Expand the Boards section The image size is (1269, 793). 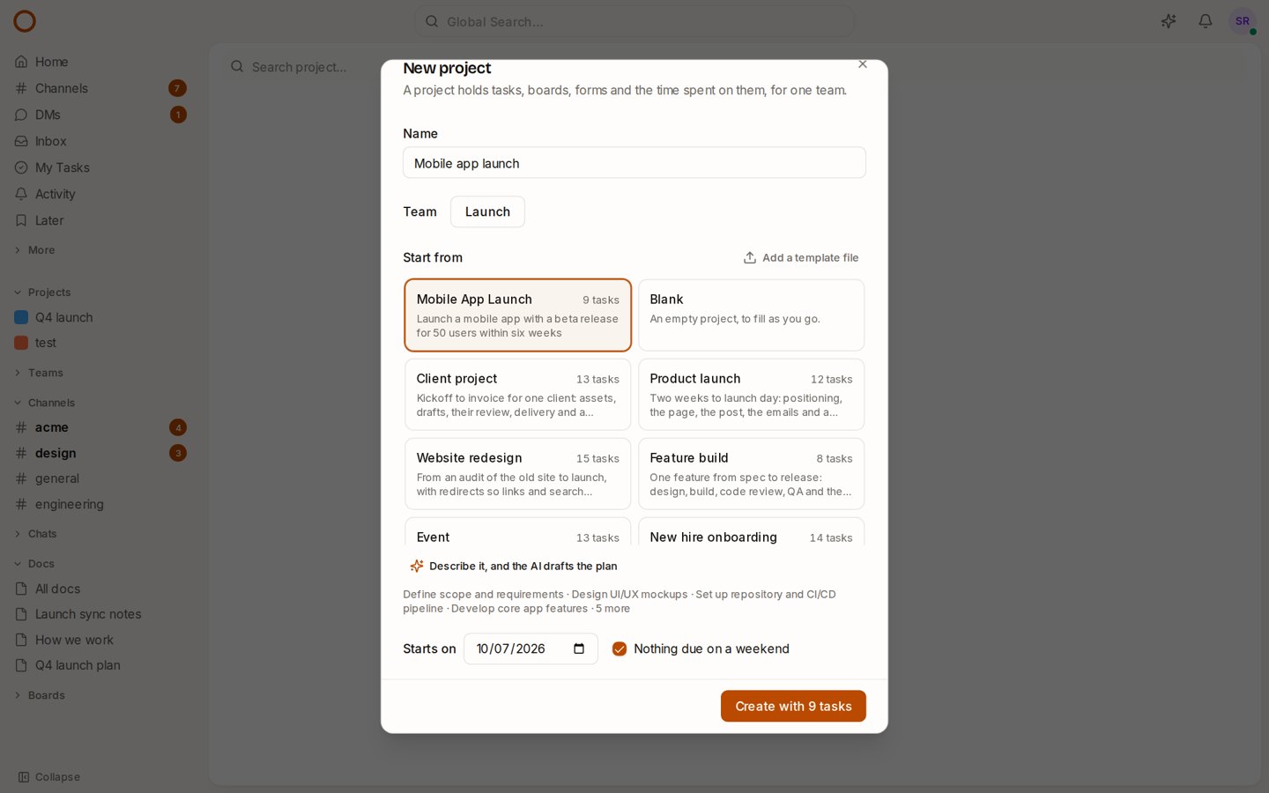[x=40, y=695]
